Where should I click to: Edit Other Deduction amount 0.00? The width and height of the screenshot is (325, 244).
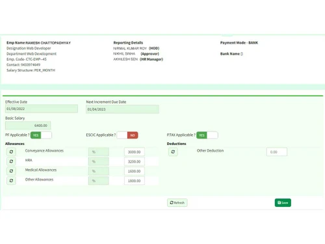[x=277, y=152]
